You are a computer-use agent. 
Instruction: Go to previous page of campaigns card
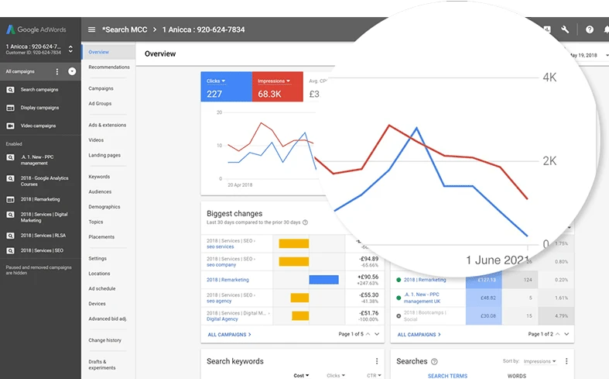point(558,334)
